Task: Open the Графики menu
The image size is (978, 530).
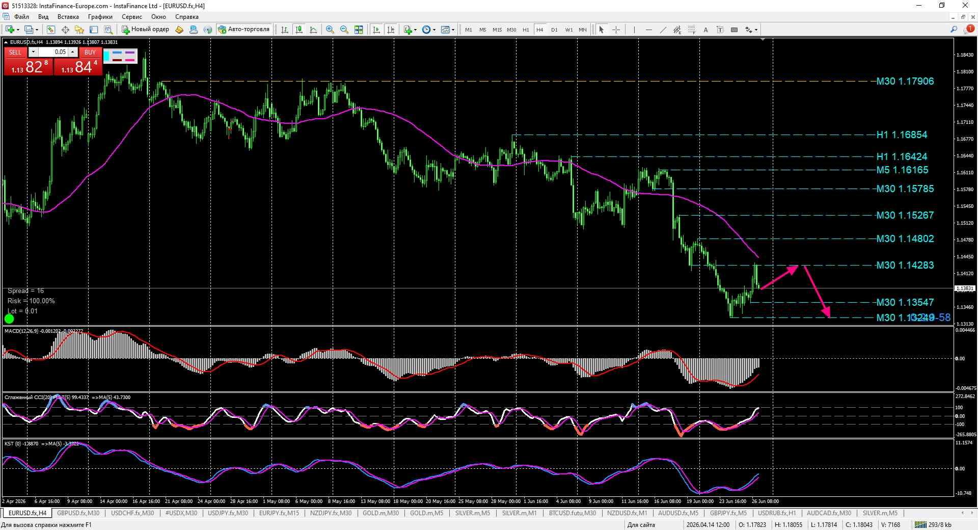Action: coord(100,17)
